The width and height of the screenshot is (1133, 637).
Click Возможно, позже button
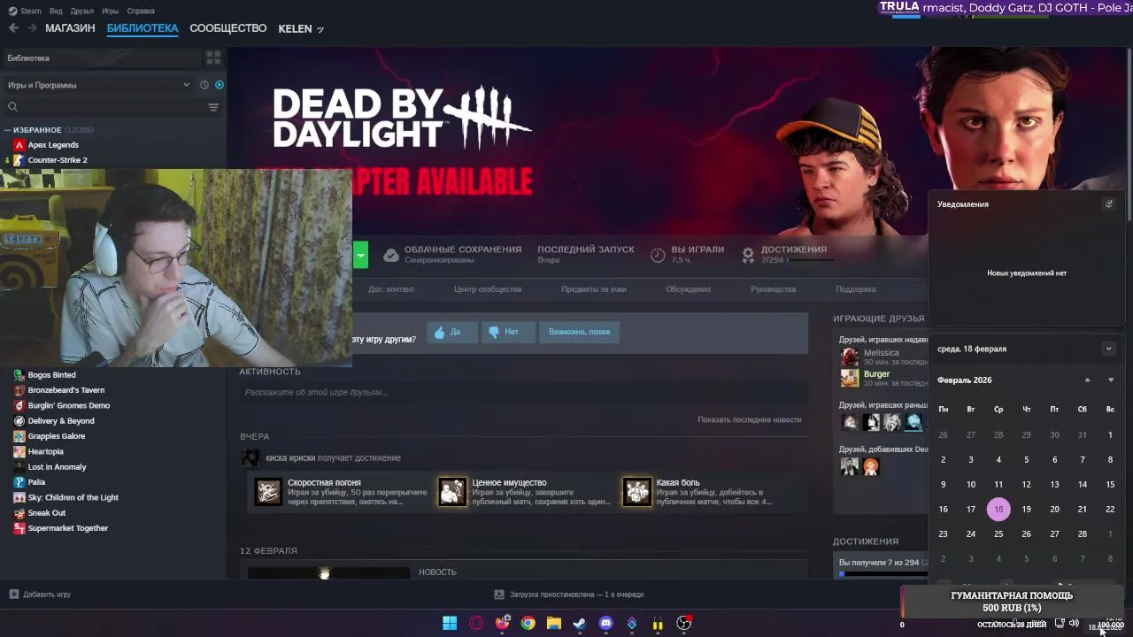[579, 332]
